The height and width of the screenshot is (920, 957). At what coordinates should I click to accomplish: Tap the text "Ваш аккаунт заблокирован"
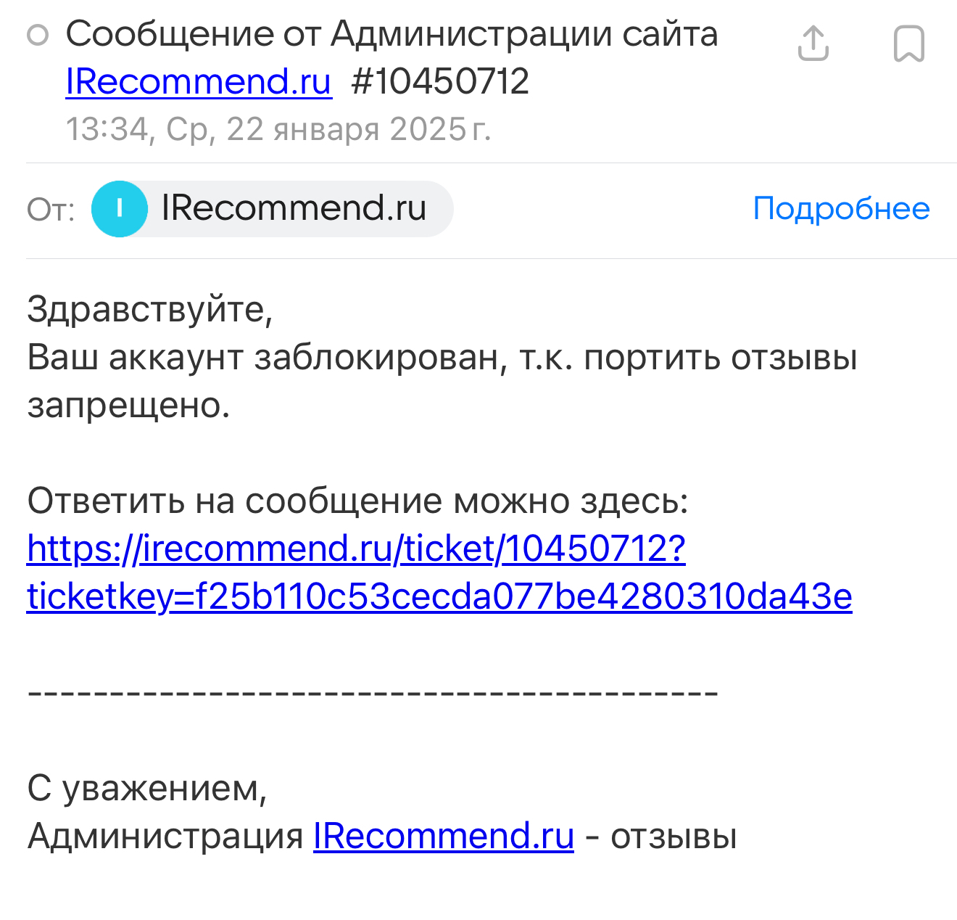click(265, 357)
